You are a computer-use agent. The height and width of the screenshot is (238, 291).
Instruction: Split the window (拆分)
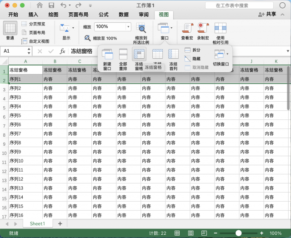click(x=192, y=50)
